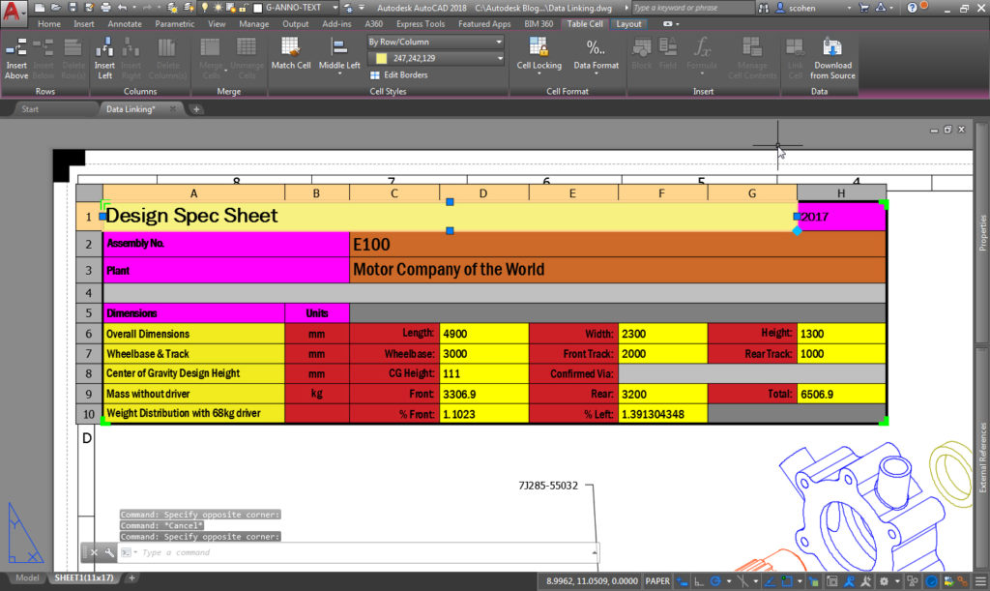Switch to the Annotate ribbon tab
The height and width of the screenshot is (591, 990).
click(123, 24)
